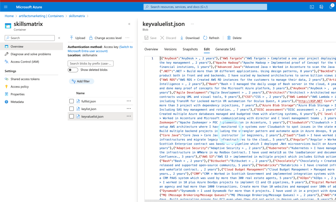Click the Search blobs by prefix field
This screenshot has width=336, height=202.
click(x=91, y=63)
